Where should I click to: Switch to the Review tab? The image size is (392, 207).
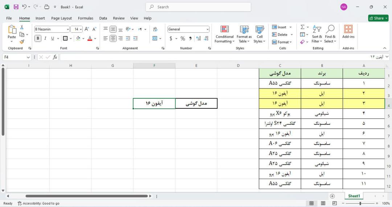118,18
